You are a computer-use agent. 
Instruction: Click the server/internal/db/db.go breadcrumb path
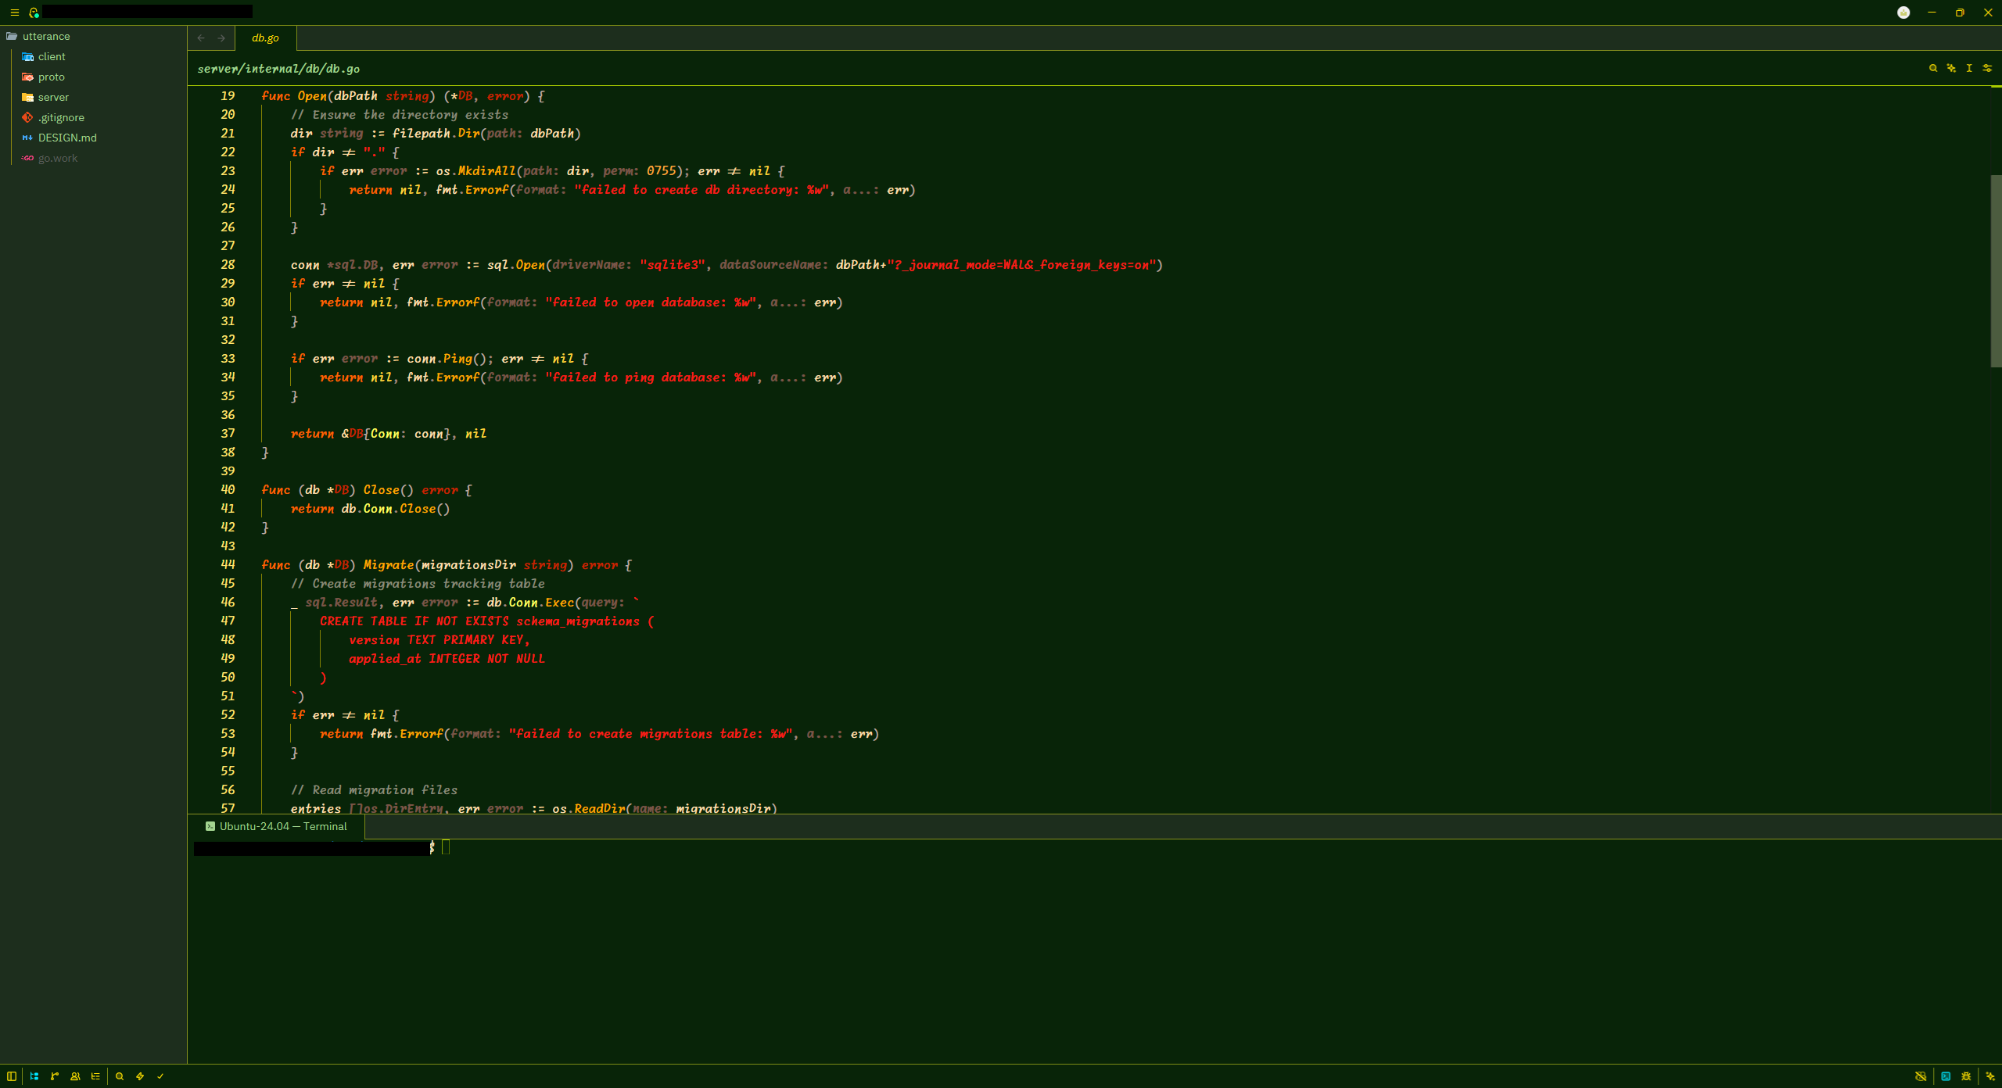tap(278, 69)
